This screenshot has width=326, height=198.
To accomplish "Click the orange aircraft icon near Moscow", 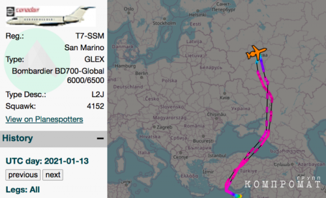I will pyautogui.click(x=256, y=53).
